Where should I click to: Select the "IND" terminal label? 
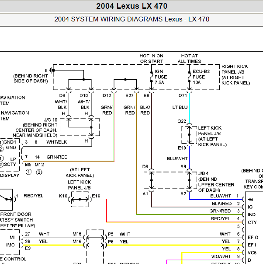[x=252, y=215]
